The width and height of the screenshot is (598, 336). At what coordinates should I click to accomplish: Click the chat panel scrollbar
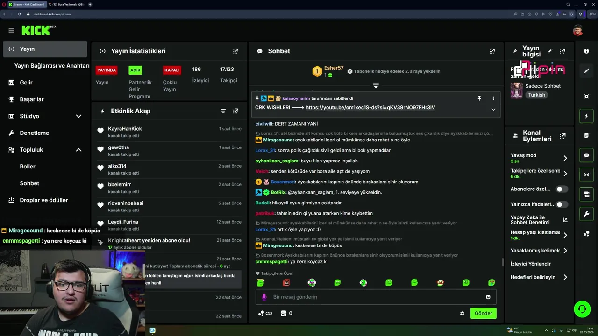503,262
